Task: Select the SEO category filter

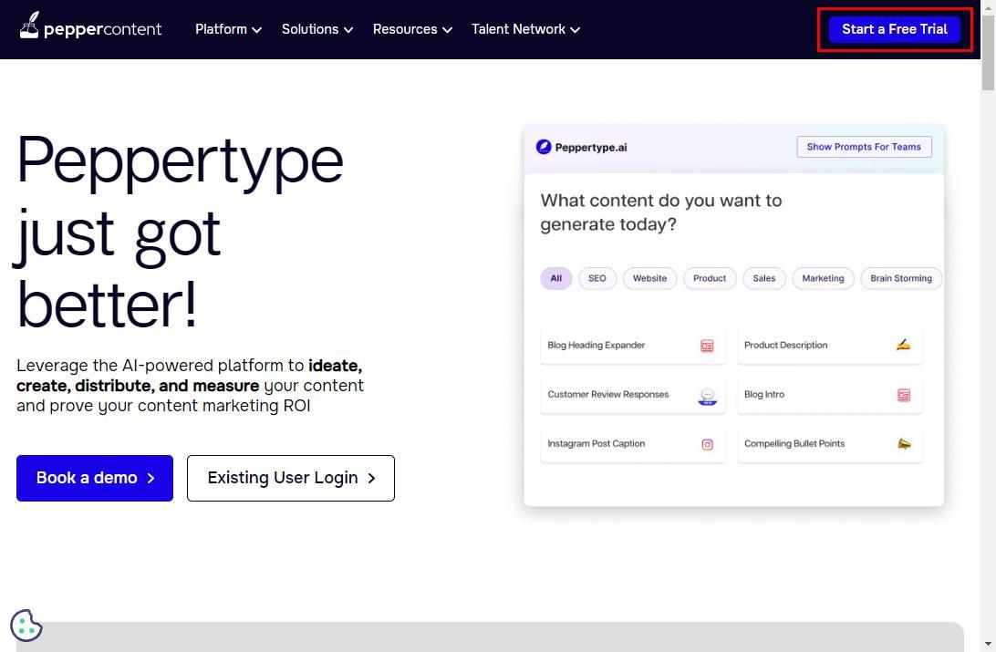Action: [x=597, y=278]
